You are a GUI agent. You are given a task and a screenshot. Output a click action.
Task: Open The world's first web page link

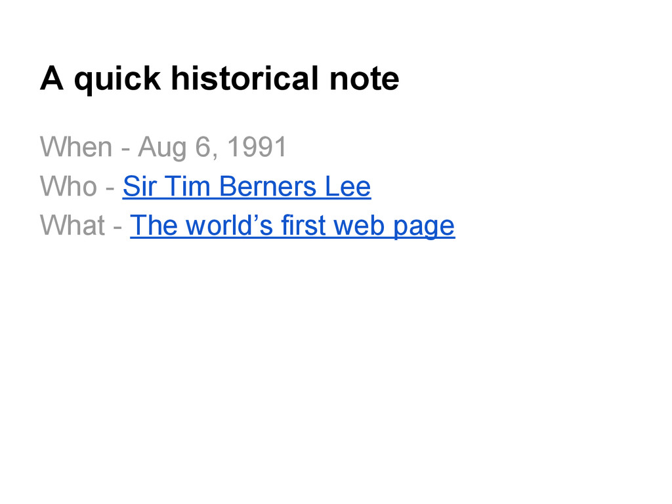(292, 226)
